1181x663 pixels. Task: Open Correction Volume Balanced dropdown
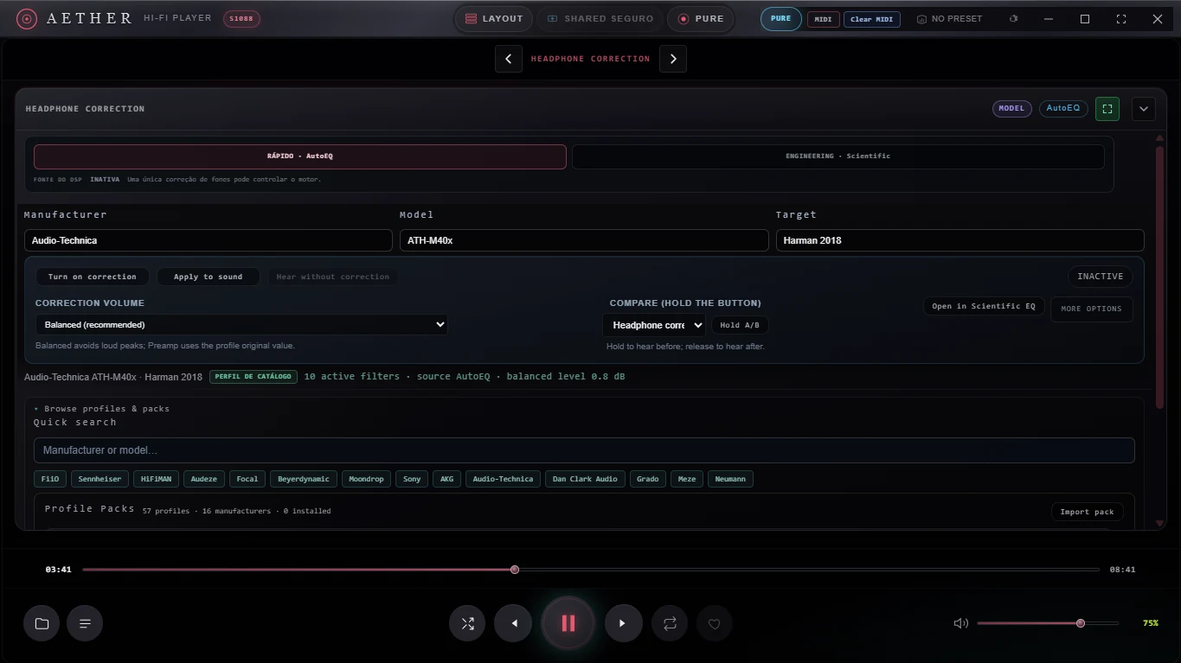pyautogui.click(x=241, y=325)
